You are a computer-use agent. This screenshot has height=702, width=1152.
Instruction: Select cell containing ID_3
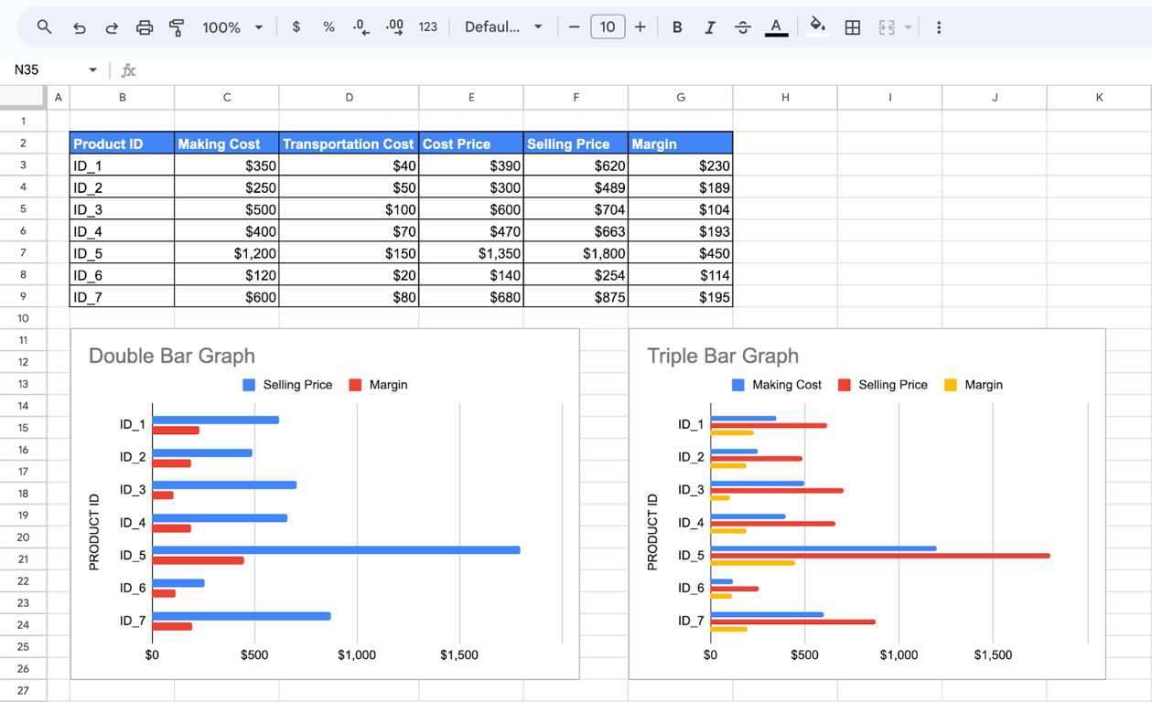pyautogui.click(x=122, y=209)
